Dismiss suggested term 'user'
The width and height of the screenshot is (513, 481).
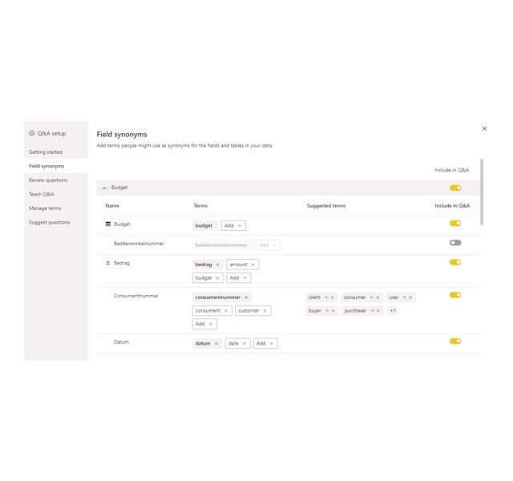[x=410, y=297]
